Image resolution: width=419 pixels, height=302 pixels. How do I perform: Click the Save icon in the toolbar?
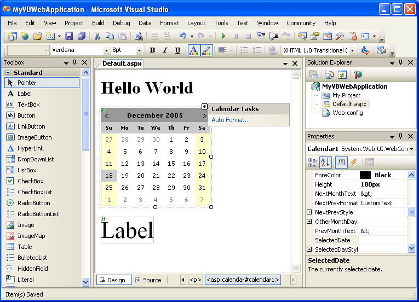tap(69, 37)
